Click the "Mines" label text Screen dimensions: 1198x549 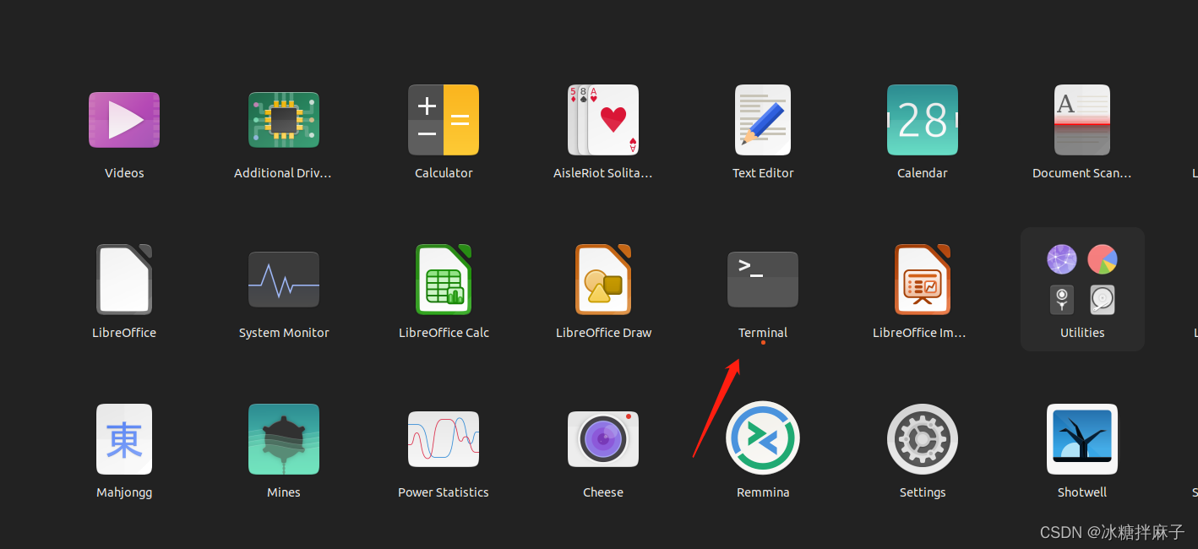pos(283,492)
